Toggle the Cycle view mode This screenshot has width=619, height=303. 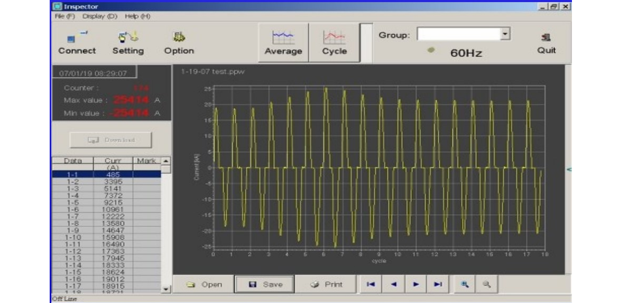(334, 42)
